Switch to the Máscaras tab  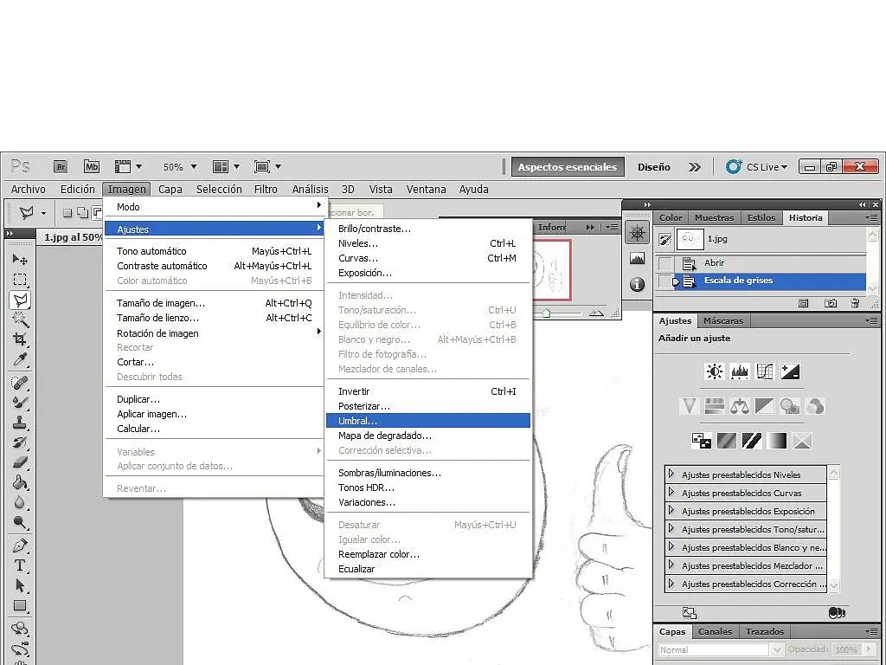click(723, 320)
